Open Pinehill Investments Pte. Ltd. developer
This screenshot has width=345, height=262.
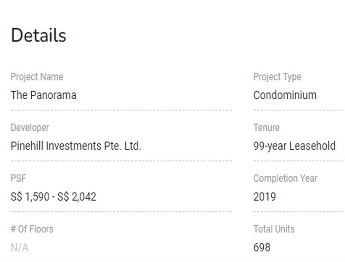click(x=76, y=146)
